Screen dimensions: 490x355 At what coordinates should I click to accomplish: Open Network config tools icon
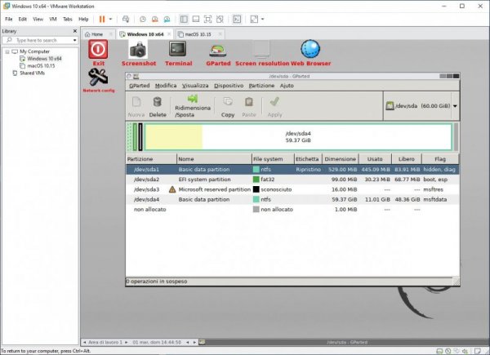98,77
